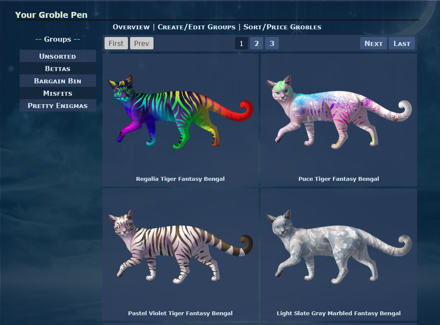440x325 pixels.
Task: Click the Puce Tiger Fantasy Bengal name label
Action: [339, 179]
